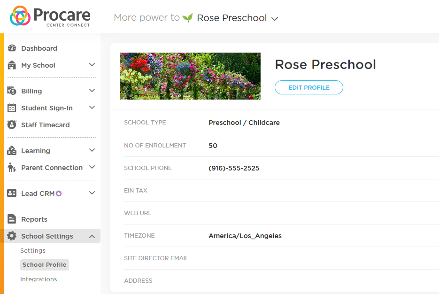Click the SCHOOL PHONE label

pyautogui.click(x=148, y=168)
